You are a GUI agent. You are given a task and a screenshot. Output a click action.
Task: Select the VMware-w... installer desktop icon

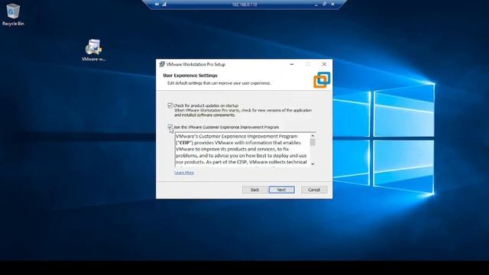point(93,50)
